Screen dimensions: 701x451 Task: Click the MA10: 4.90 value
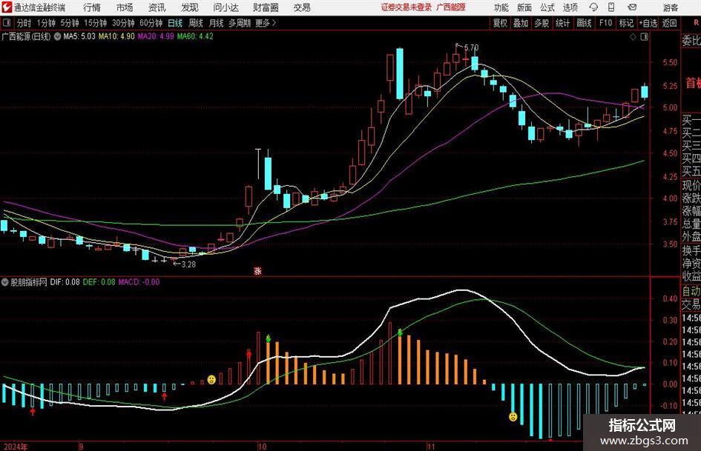point(116,36)
